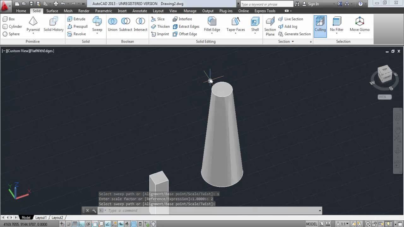The width and height of the screenshot is (404, 227).
Task: Open the Move Gizmo dropdown arrow
Action: coord(360,33)
